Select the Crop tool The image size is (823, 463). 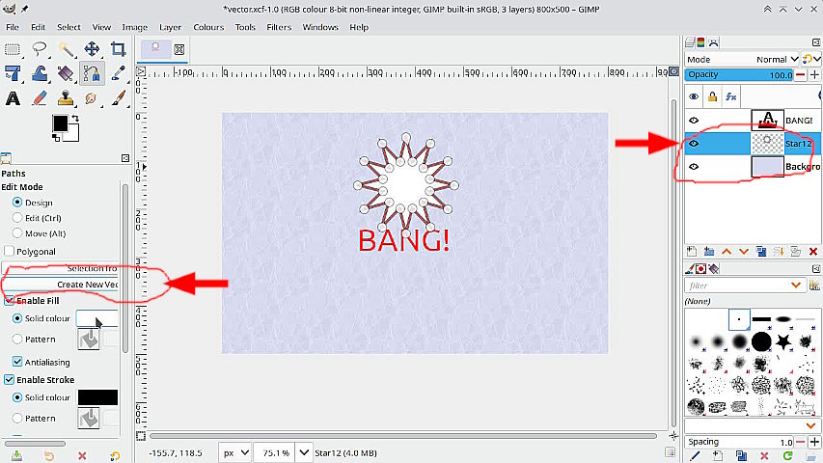(118, 49)
